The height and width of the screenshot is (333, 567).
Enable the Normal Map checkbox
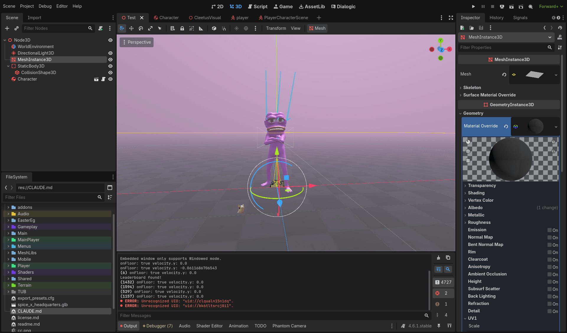pyautogui.click(x=549, y=237)
